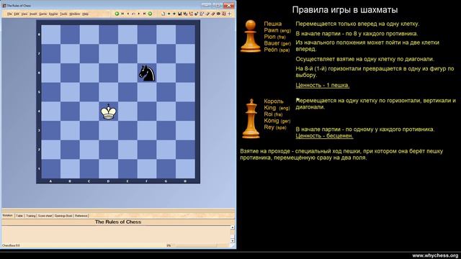Click the 'Pawn (eng)' label
461x259 pixels.
coord(277,30)
